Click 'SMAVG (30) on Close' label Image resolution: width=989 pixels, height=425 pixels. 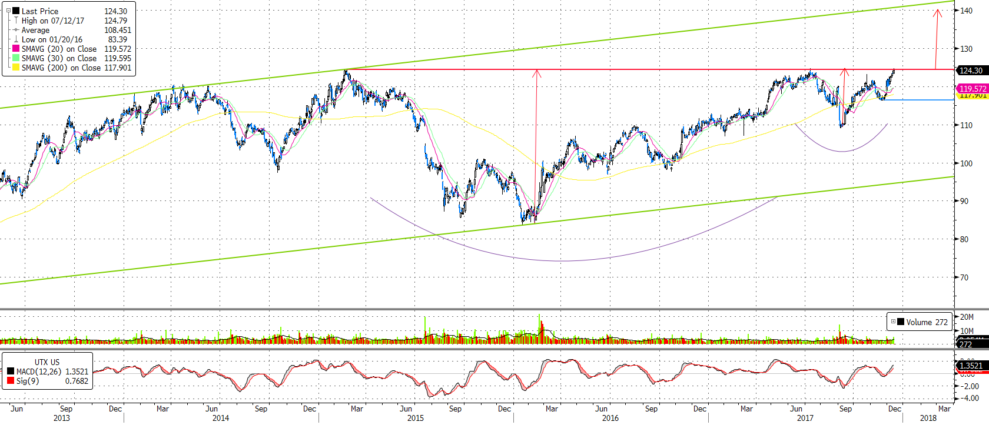tap(59, 58)
